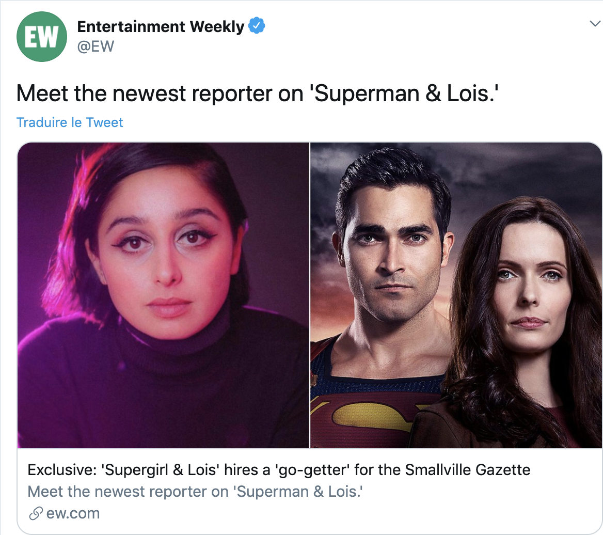Open the left photo of woman in turtleneck
603x535 pixels.
pyautogui.click(x=163, y=295)
